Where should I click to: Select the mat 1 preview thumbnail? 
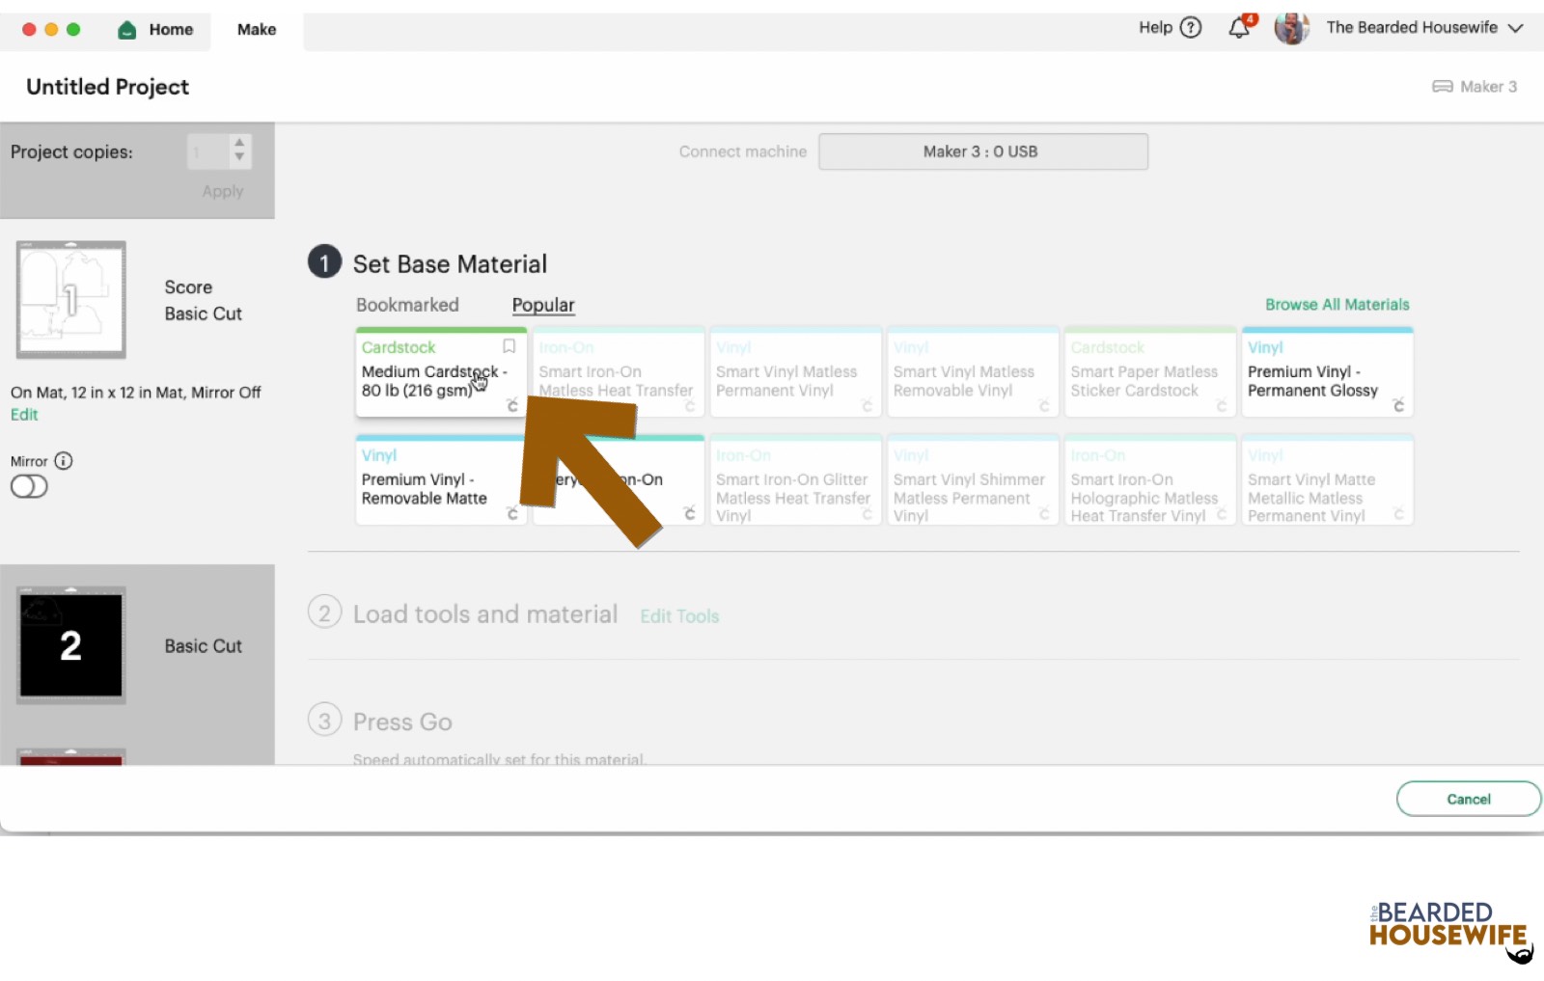70,299
